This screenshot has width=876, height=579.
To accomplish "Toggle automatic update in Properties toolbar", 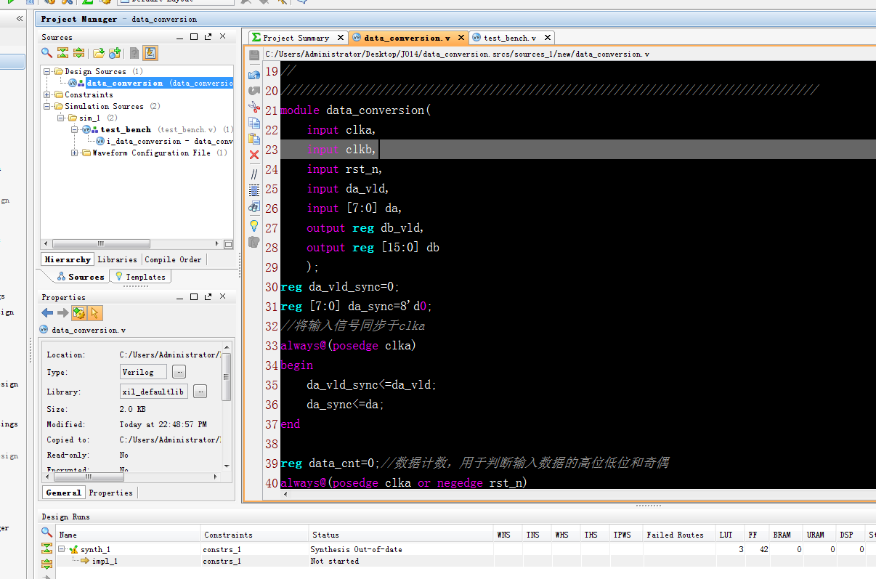I will pos(79,313).
